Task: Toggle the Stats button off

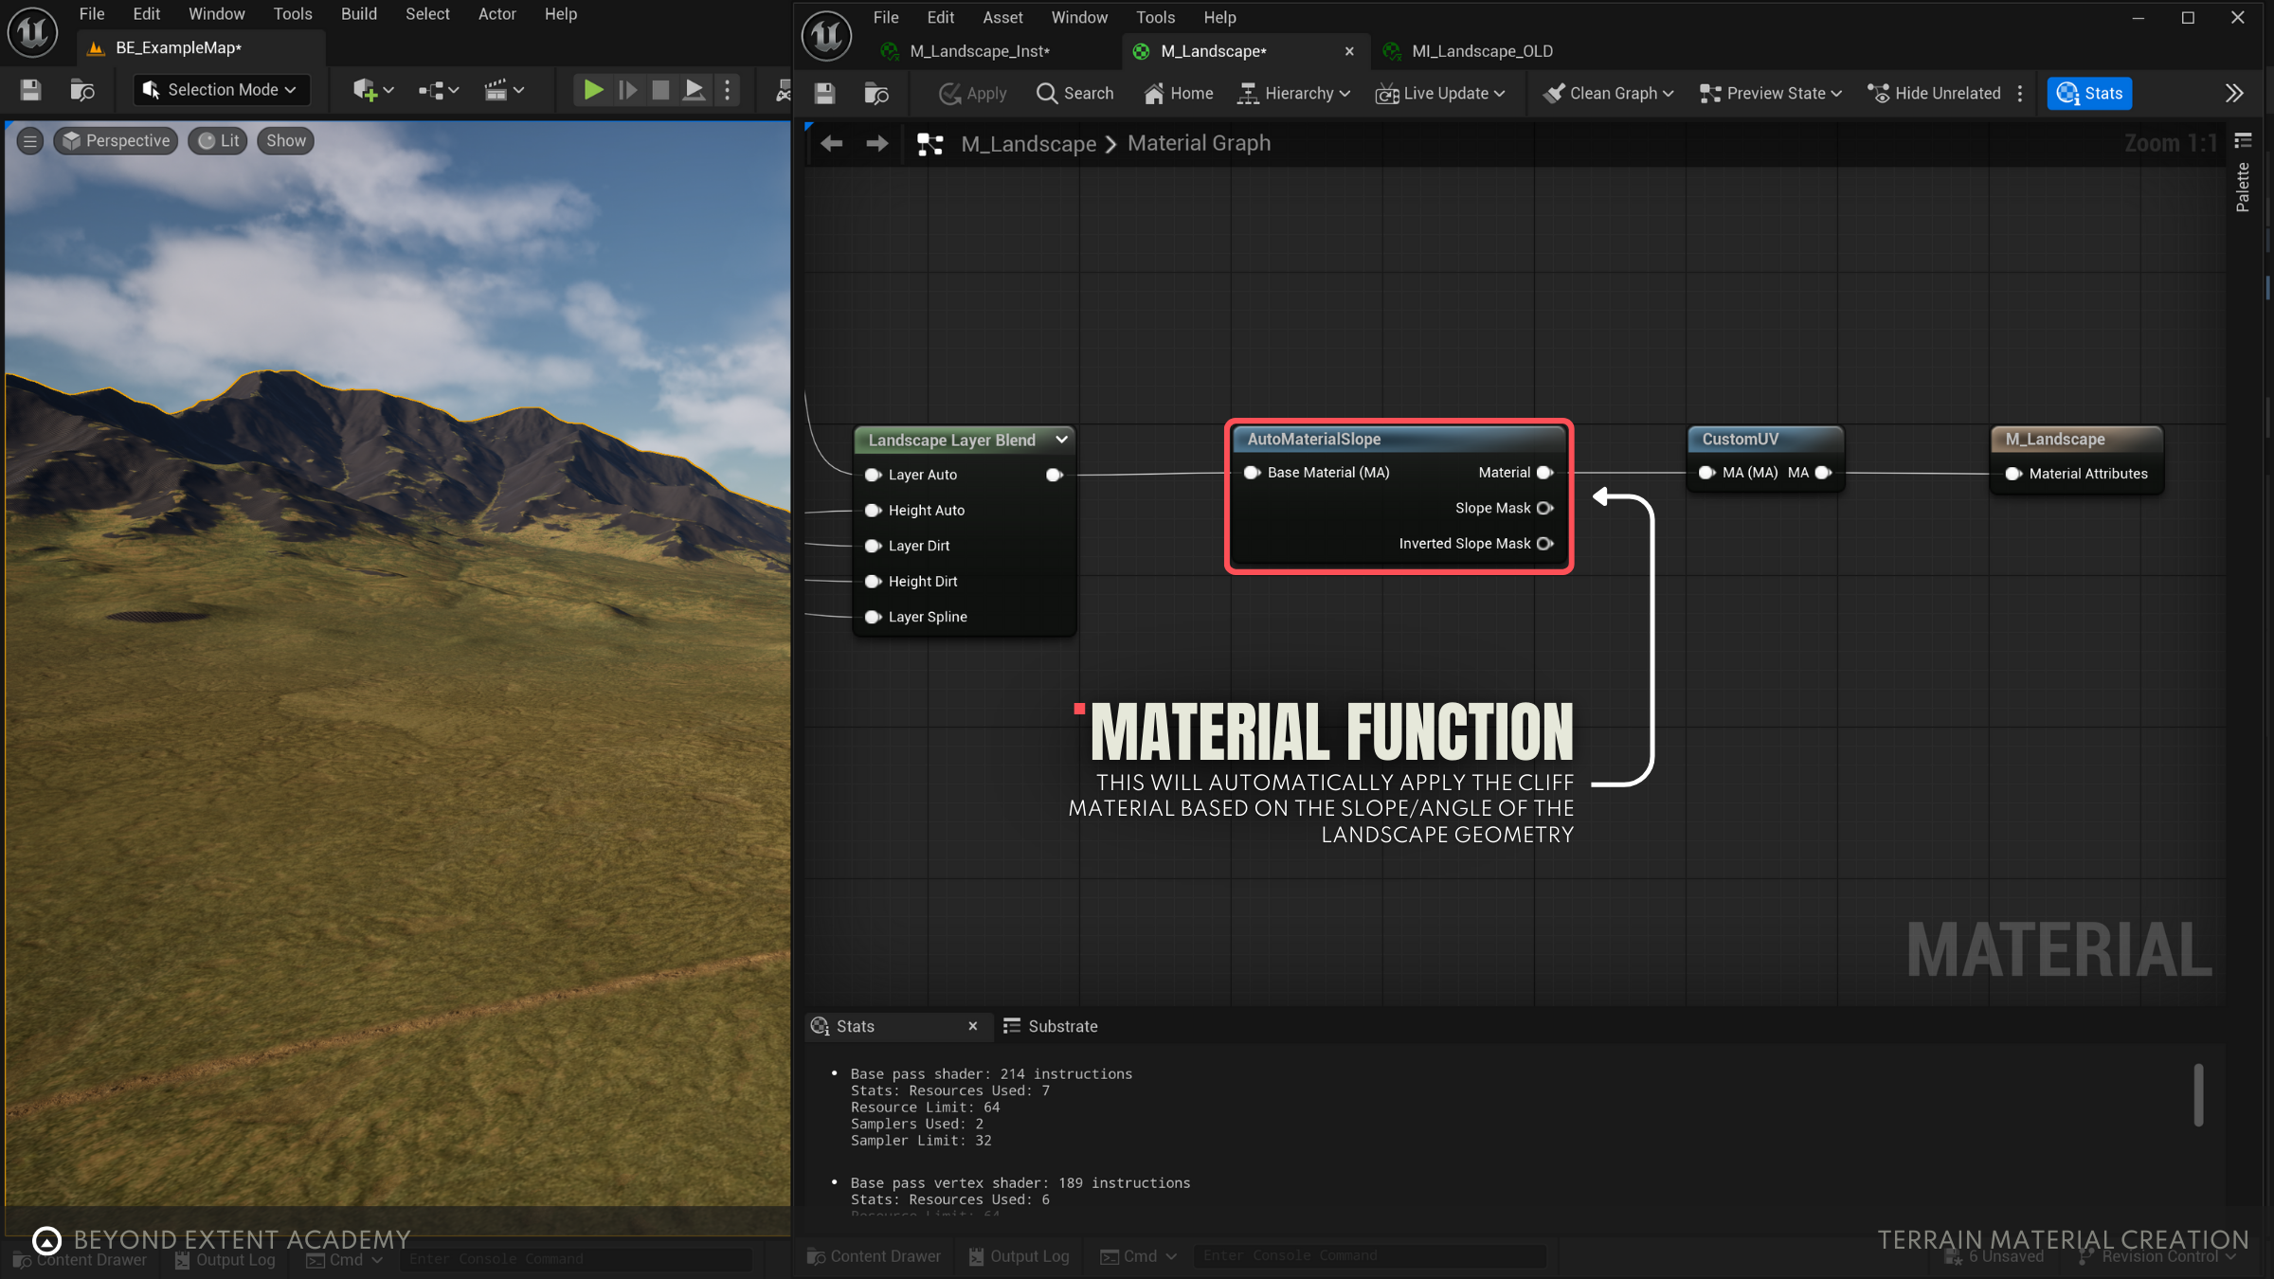Action: [2089, 93]
